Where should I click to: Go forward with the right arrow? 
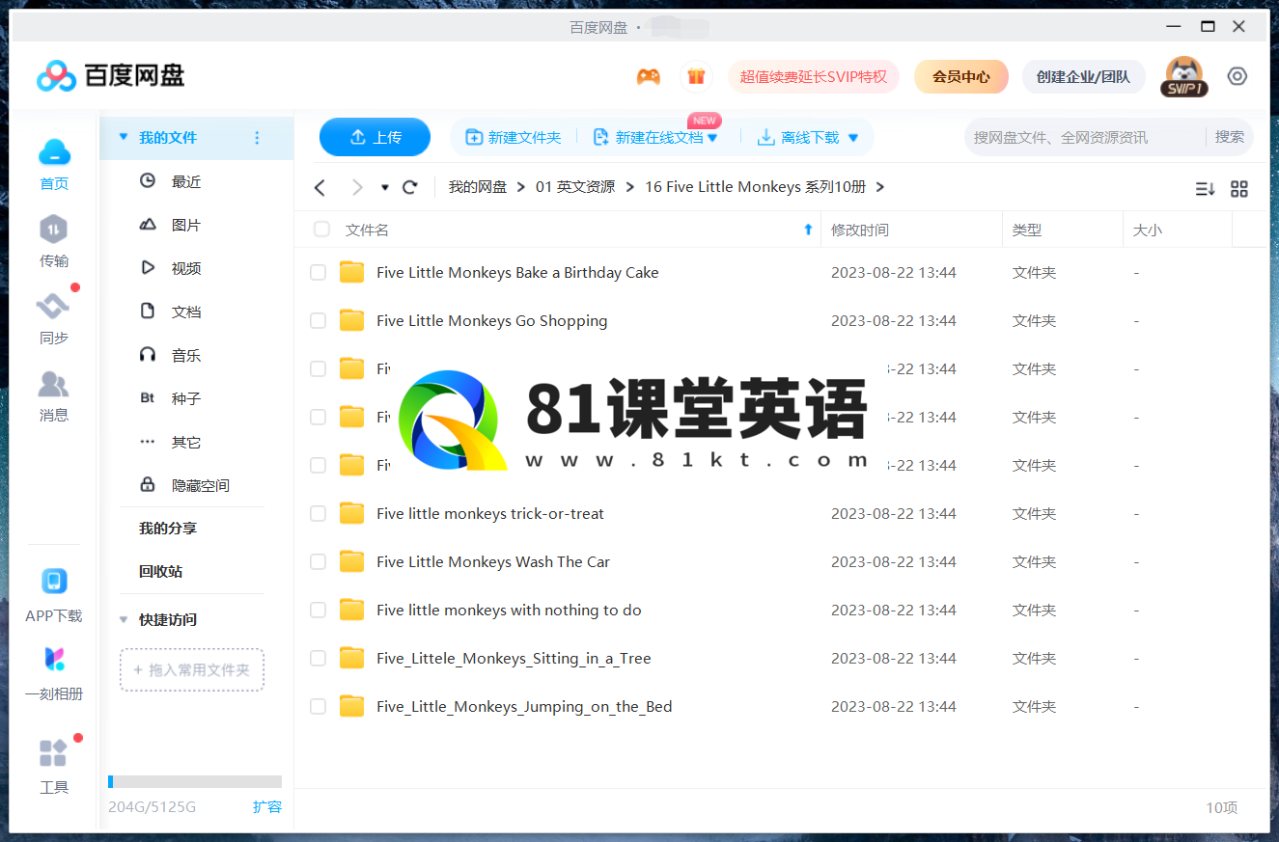(x=357, y=187)
